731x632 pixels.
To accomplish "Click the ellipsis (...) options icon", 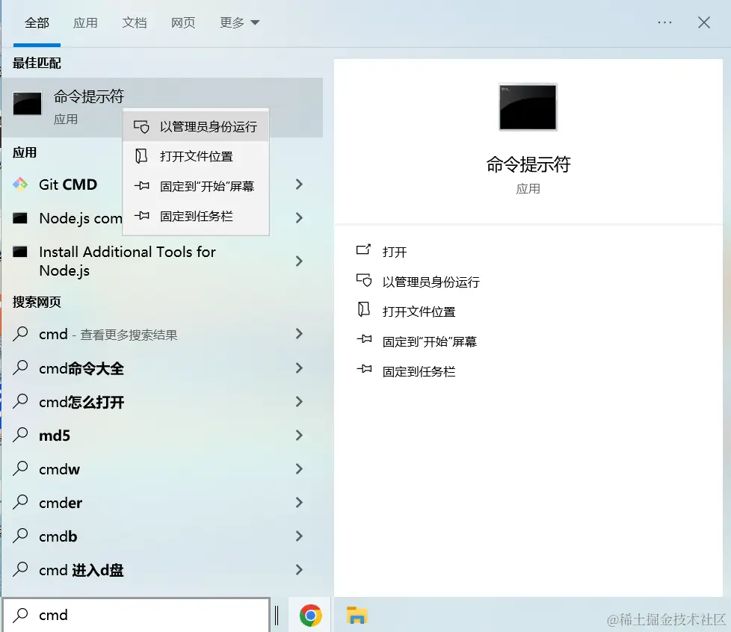I will click(x=664, y=22).
